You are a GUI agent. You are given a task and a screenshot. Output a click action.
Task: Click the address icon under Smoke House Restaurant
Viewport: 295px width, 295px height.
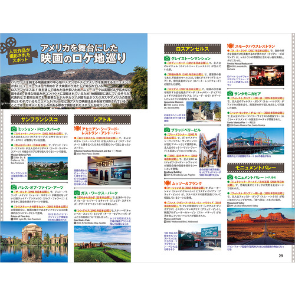(228, 67)
